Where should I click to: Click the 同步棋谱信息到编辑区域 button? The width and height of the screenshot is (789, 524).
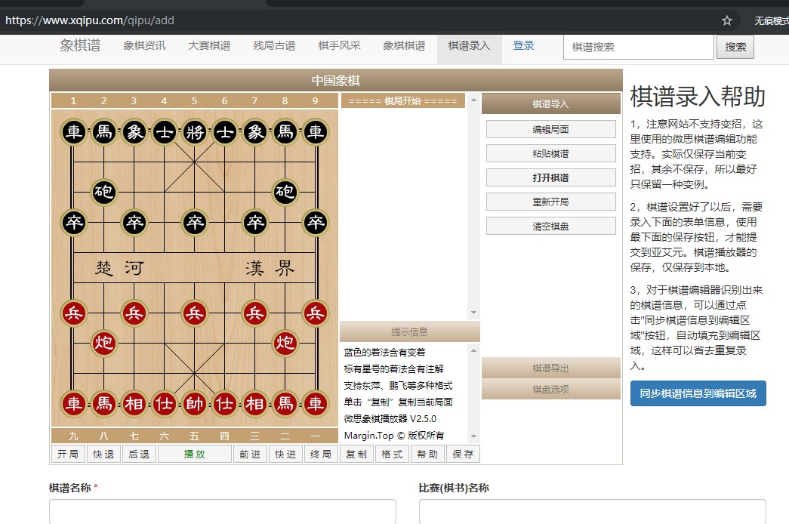[698, 393]
